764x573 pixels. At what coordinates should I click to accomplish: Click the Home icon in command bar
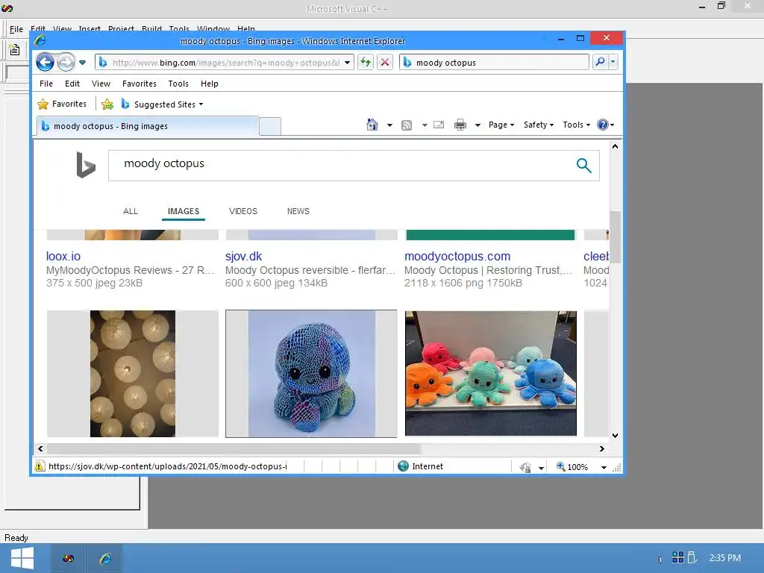[372, 125]
